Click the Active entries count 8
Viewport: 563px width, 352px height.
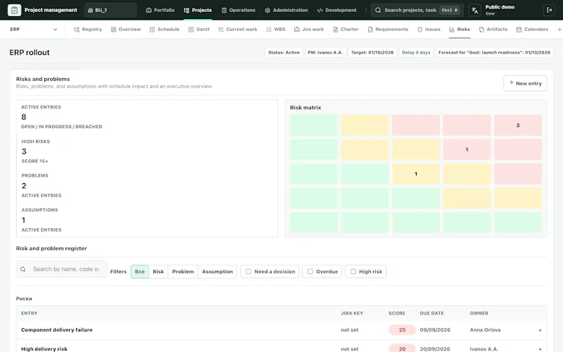[24, 117]
